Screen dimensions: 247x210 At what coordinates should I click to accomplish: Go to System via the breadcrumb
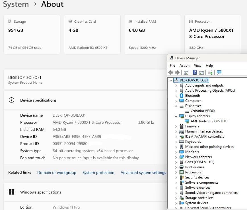[x=16, y=4]
